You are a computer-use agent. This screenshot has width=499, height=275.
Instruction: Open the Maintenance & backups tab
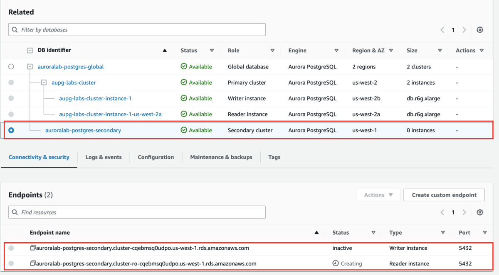click(221, 157)
